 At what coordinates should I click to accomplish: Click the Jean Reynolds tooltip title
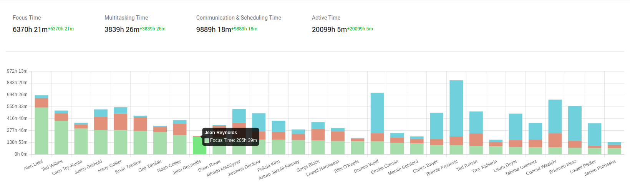pos(221,133)
